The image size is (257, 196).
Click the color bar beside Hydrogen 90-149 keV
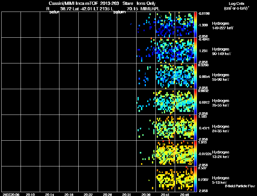[x=195, y=50]
